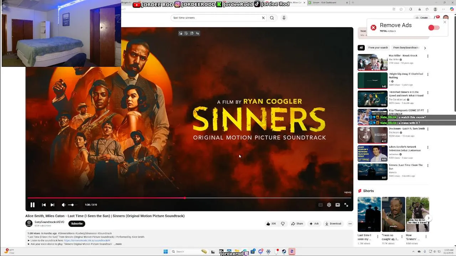This screenshot has height=256, width=456.
Task: Toggle closed captions in the player
Action: (x=320, y=205)
